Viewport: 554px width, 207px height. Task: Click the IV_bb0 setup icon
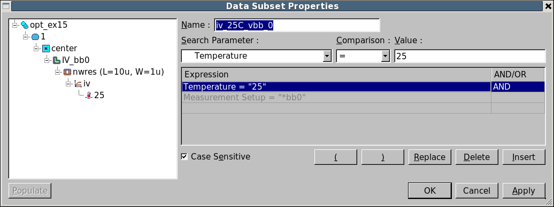point(57,60)
